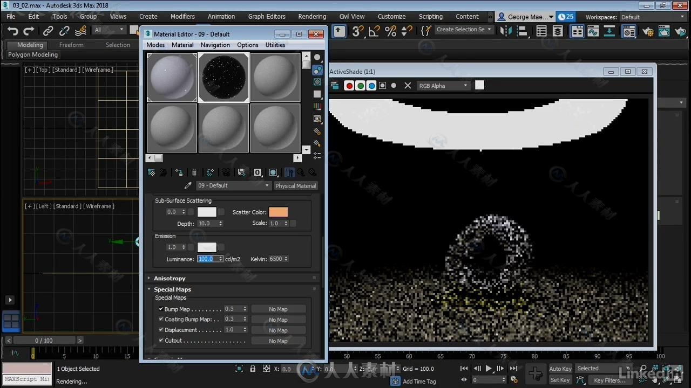Viewport: 691px width, 388px height.
Task: Toggle the Percent Snap icon
Action: point(390,31)
